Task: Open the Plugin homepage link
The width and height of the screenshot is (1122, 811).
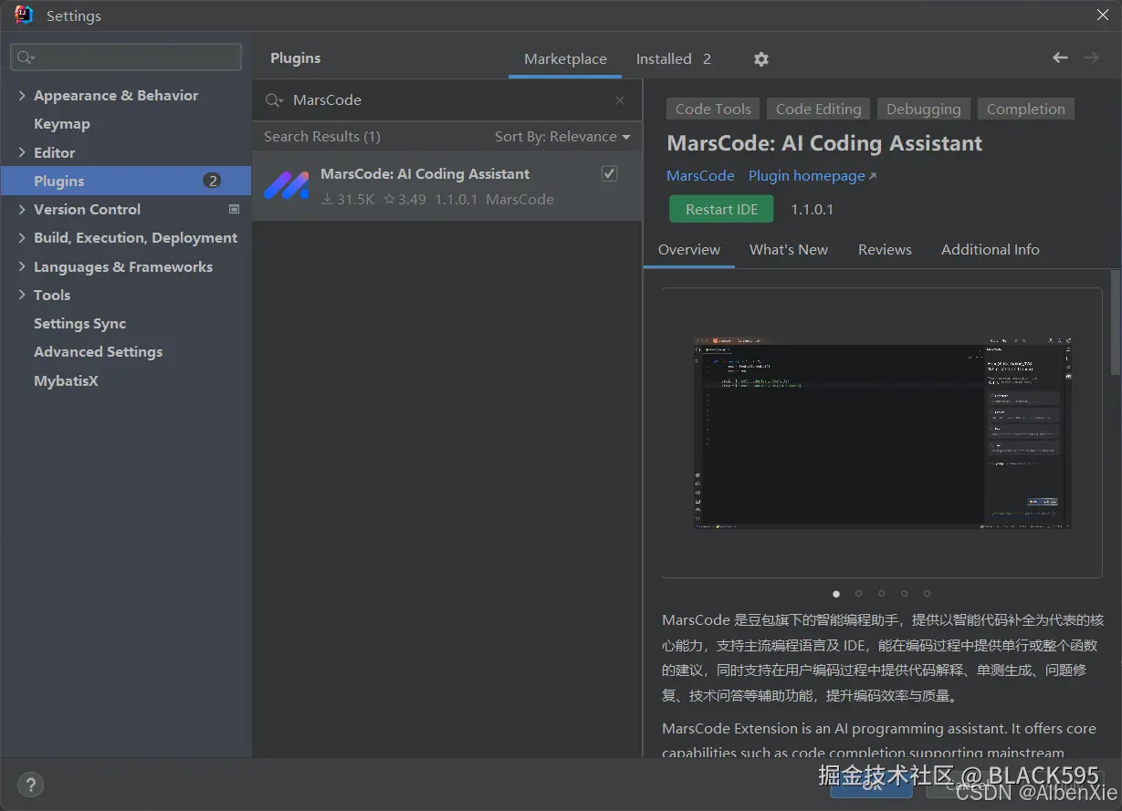Action: tap(812, 176)
